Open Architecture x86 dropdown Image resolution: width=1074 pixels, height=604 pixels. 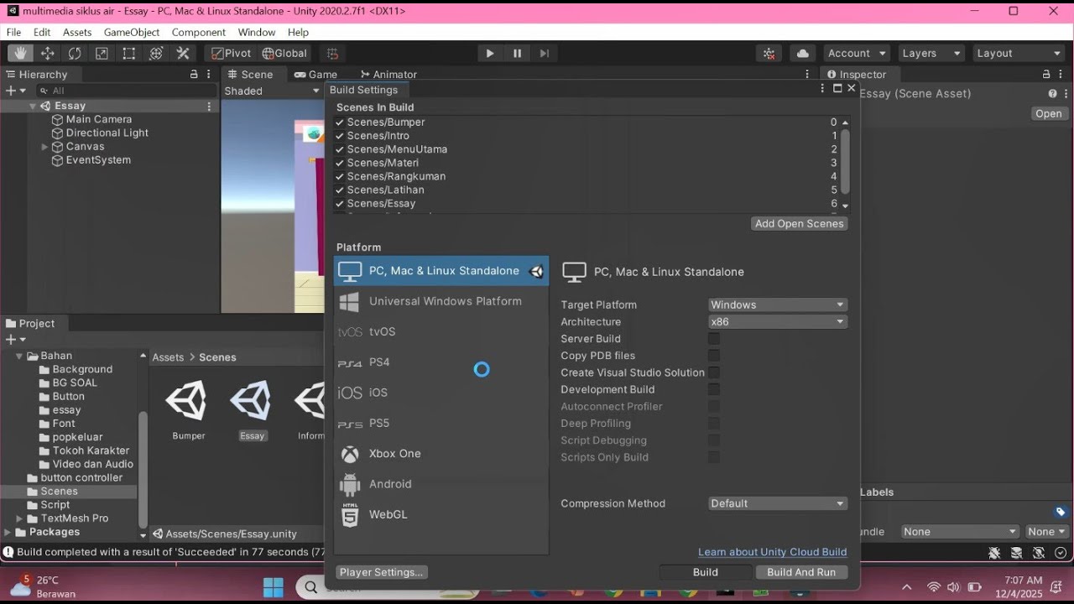pyautogui.click(x=778, y=321)
